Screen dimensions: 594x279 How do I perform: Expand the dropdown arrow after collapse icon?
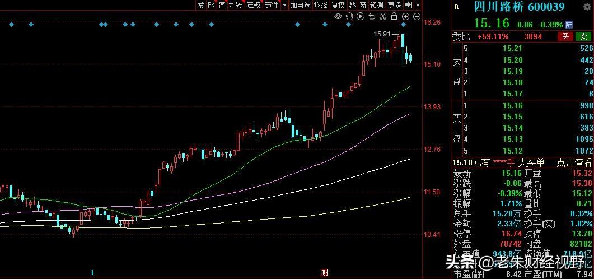tap(418, 5)
